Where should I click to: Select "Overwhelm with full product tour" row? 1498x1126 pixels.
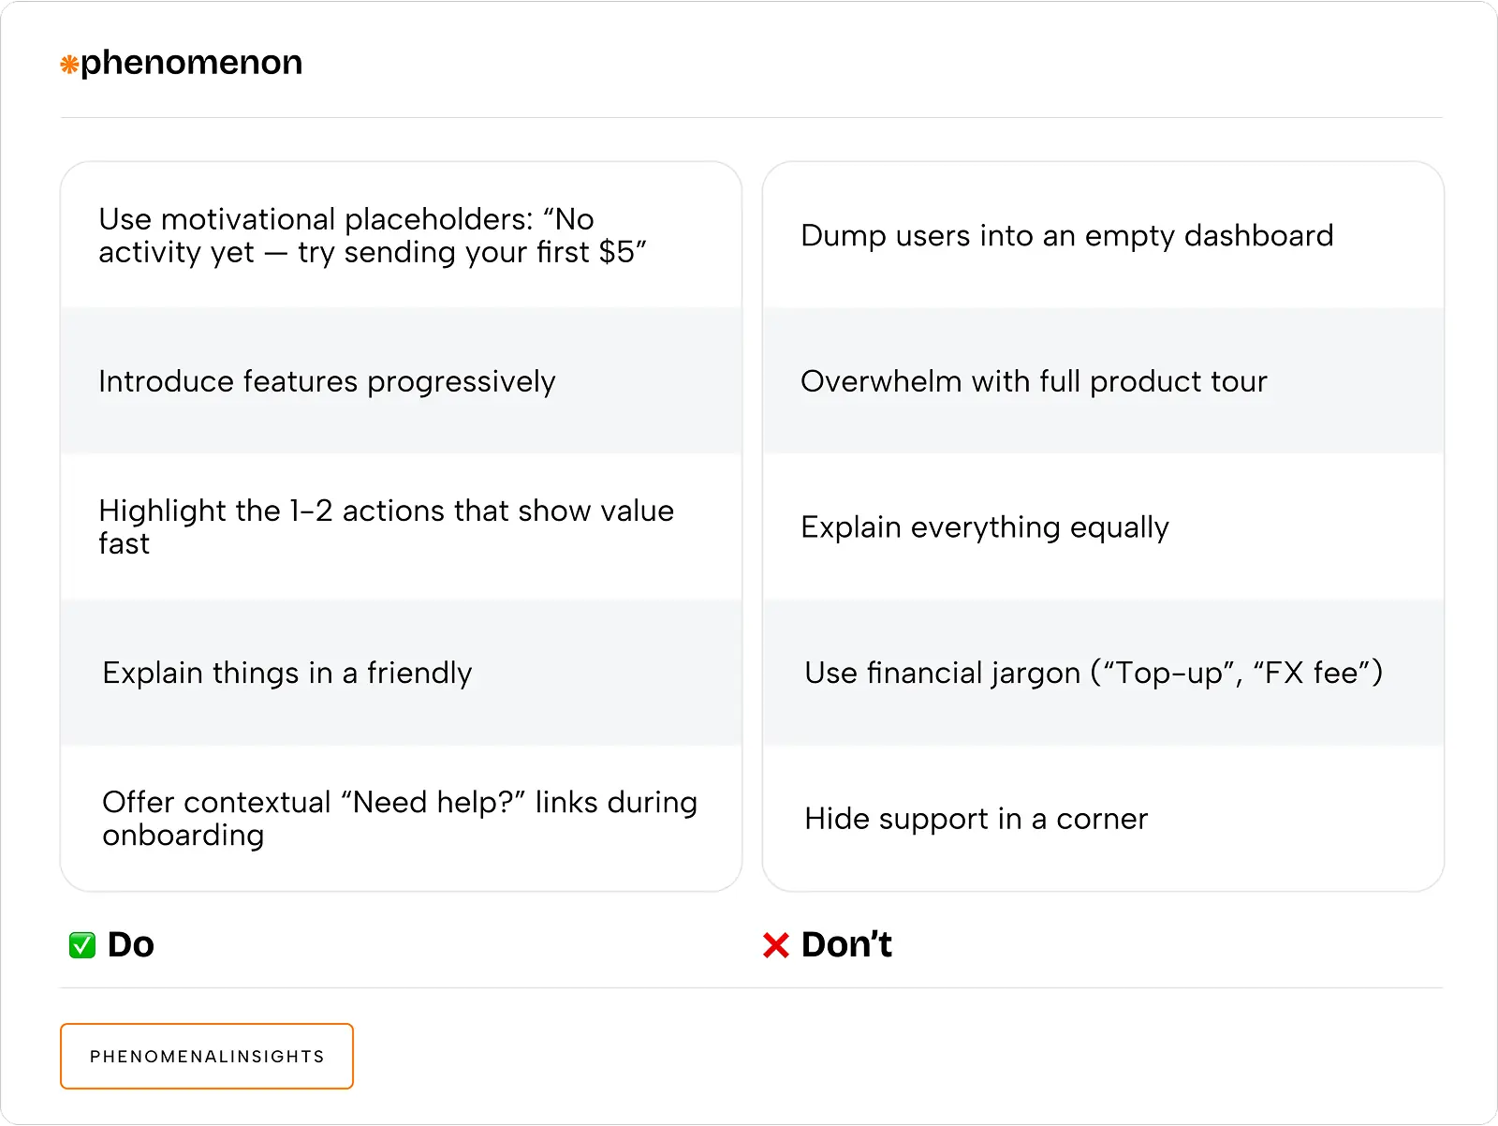click(1034, 381)
